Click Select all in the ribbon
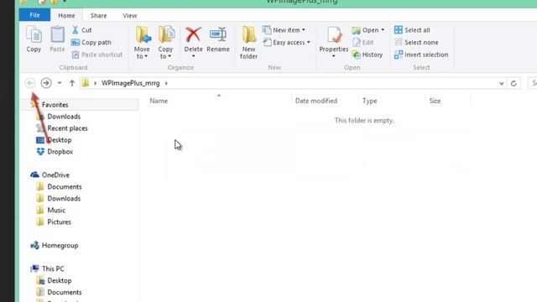 pos(412,30)
